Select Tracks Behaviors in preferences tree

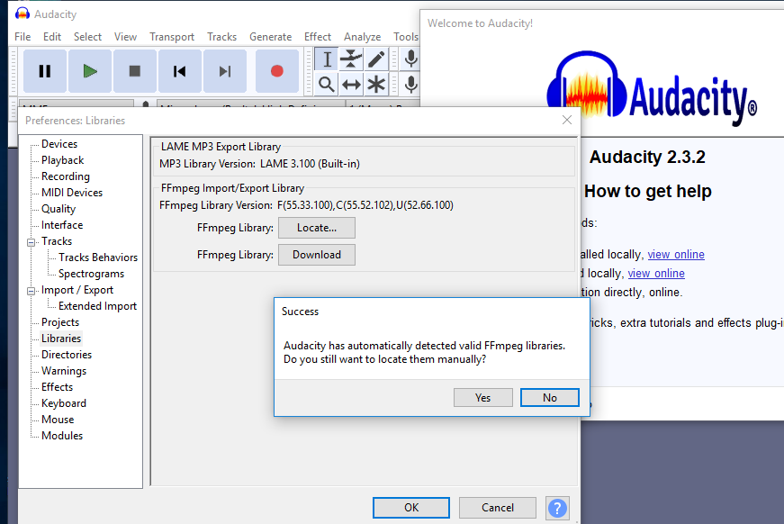pyautogui.click(x=98, y=257)
